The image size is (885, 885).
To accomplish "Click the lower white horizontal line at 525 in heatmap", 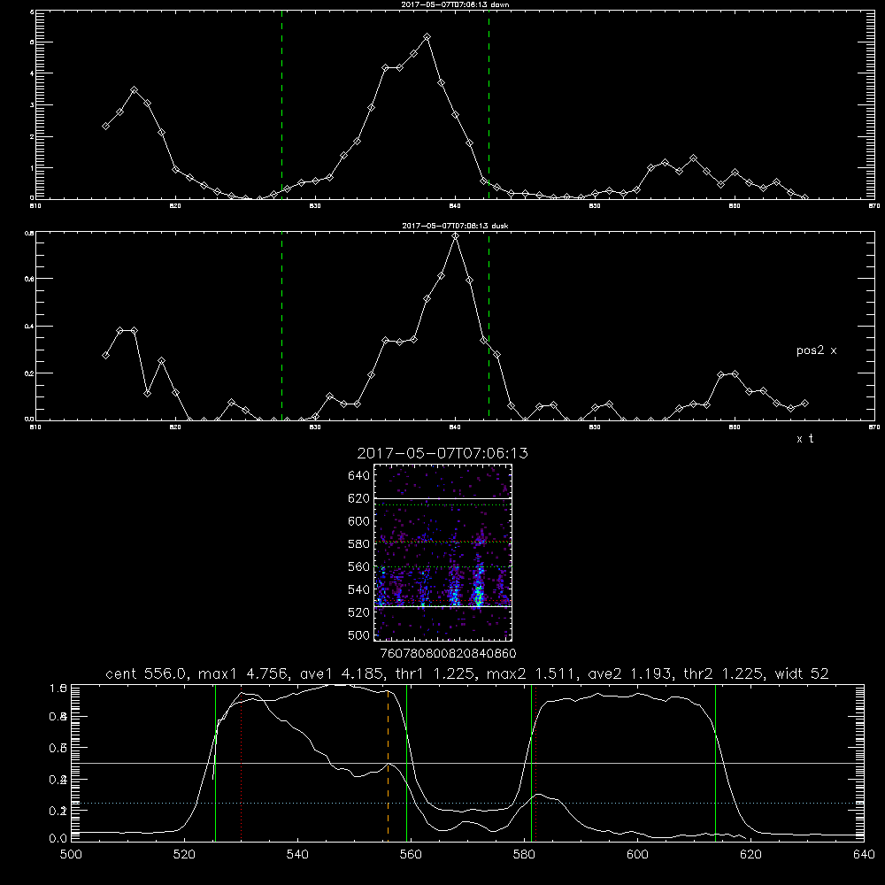I will click(443, 606).
